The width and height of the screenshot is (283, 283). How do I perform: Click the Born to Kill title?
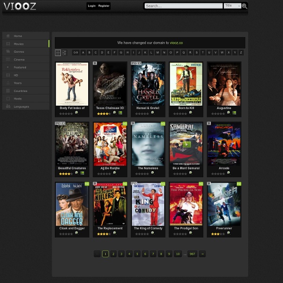click(186, 108)
